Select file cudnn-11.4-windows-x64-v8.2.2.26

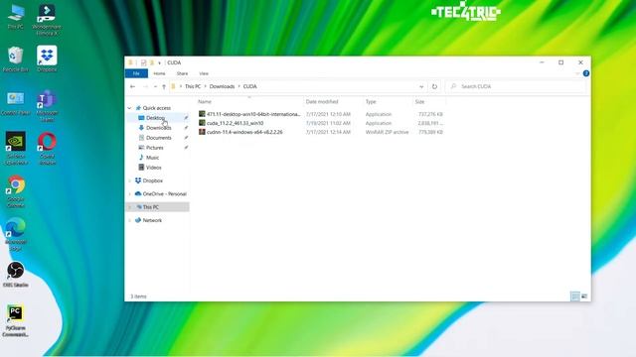[244, 132]
